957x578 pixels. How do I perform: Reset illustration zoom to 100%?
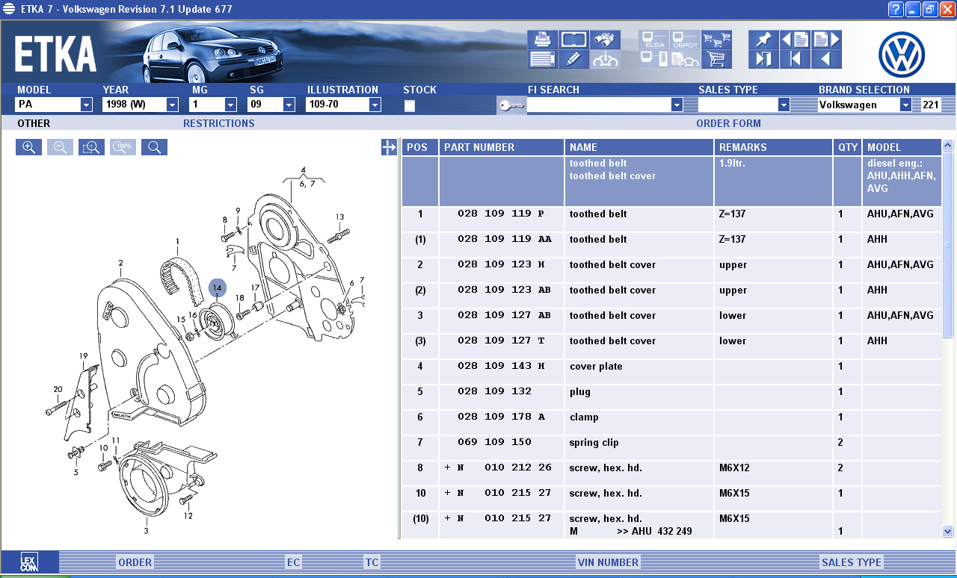point(123,147)
